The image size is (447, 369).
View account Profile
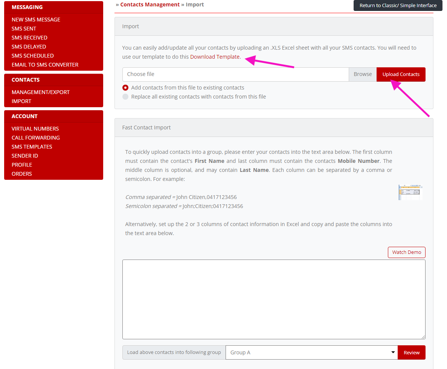tap(22, 165)
